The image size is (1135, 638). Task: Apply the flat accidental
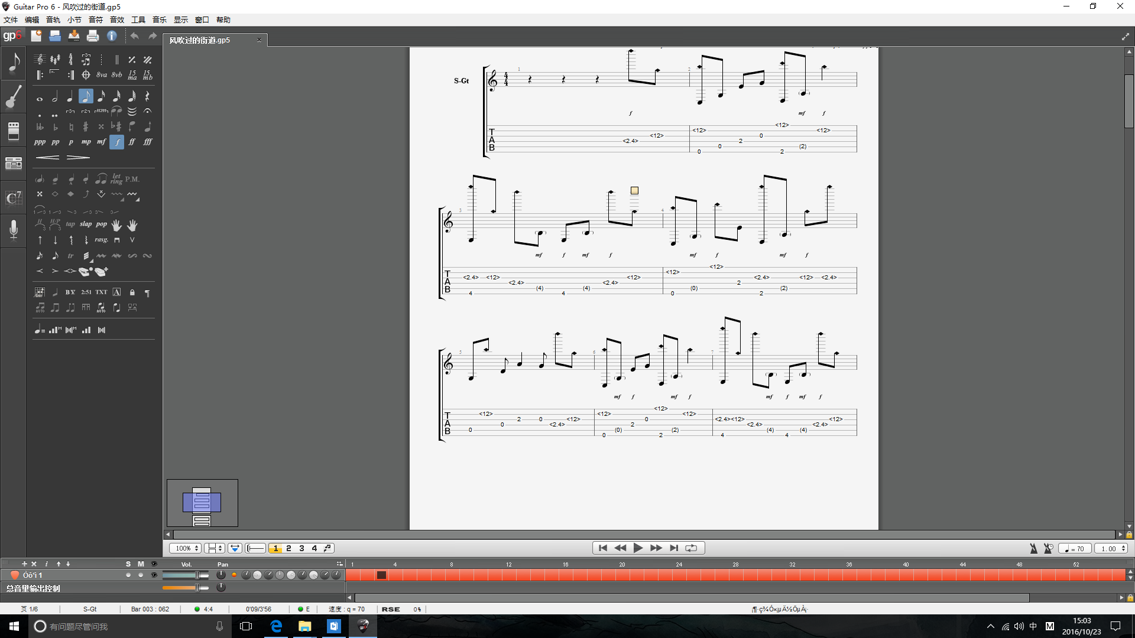coord(55,126)
